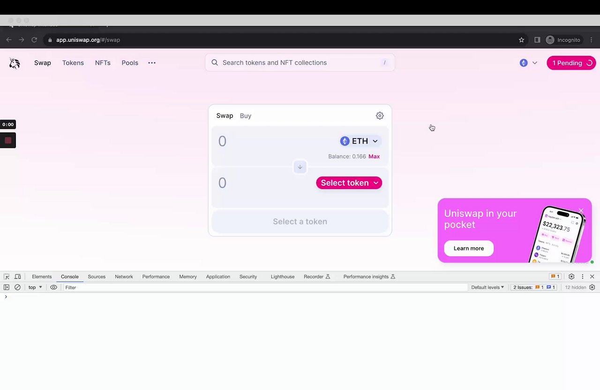
Task: Open the Default levels dropdown
Action: pos(487,287)
